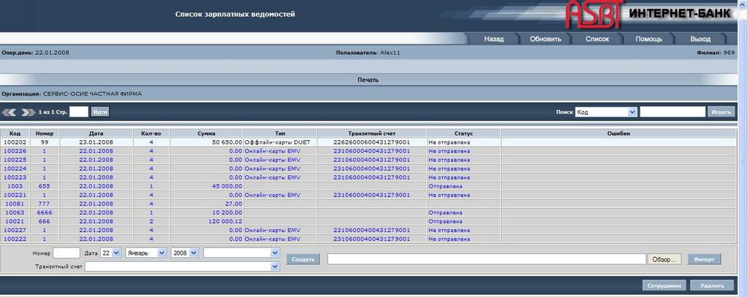The width and height of the screenshot is (747, 297).
Task: Expand the Транзитный счет dropdown
Action: pos(182,267)
